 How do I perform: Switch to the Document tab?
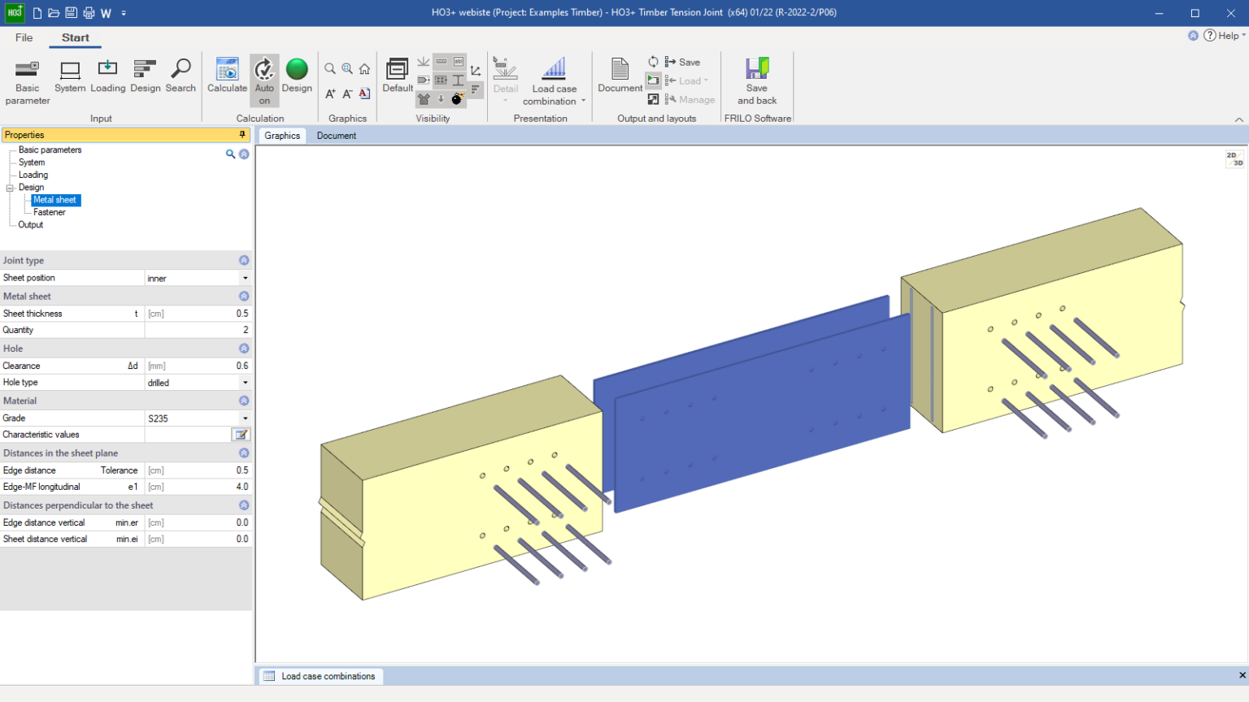[x=336, y=136]
